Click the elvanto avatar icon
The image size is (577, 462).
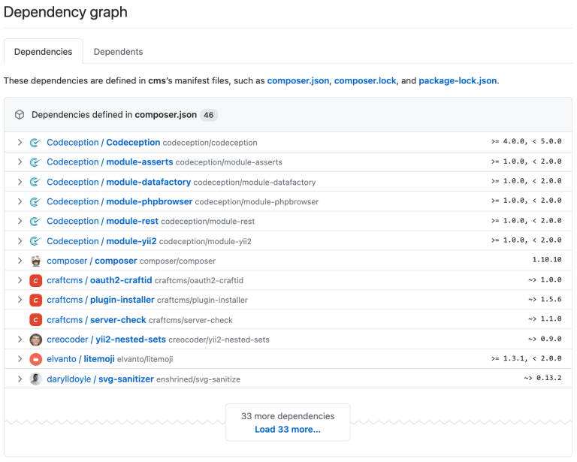pyautogui.click(x=35, y=359)
